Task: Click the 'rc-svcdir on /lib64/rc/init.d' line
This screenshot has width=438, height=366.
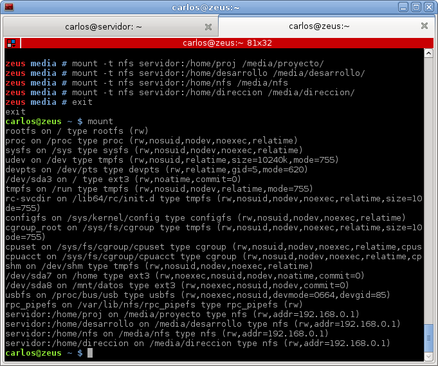Action: (x=214, y=198)
